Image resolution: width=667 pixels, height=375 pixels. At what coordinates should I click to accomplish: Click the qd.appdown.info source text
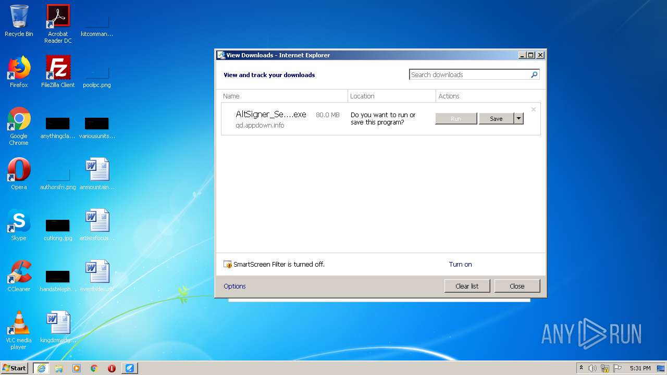click(x=260, y=126)
